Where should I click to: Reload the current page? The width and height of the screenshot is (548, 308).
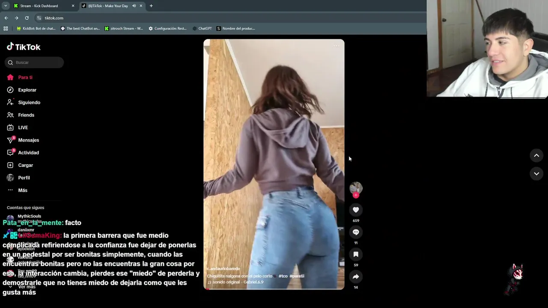point(27,18)
